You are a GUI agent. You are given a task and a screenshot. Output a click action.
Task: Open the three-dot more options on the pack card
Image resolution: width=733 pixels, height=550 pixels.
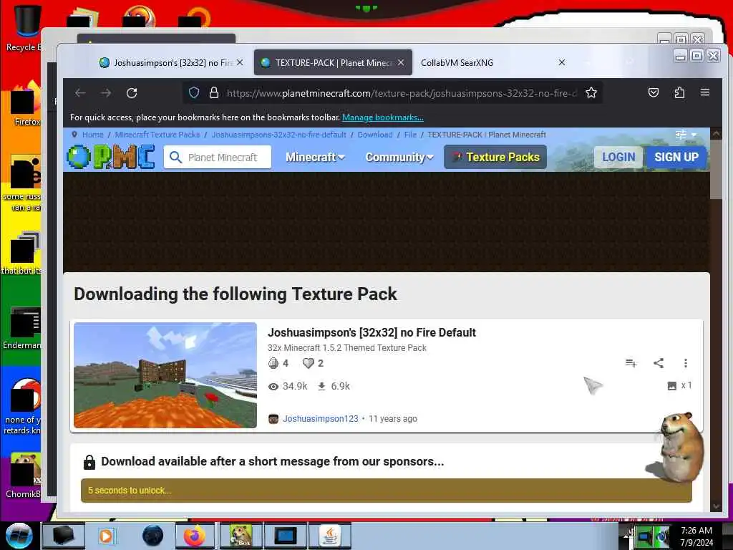[686, 363]
